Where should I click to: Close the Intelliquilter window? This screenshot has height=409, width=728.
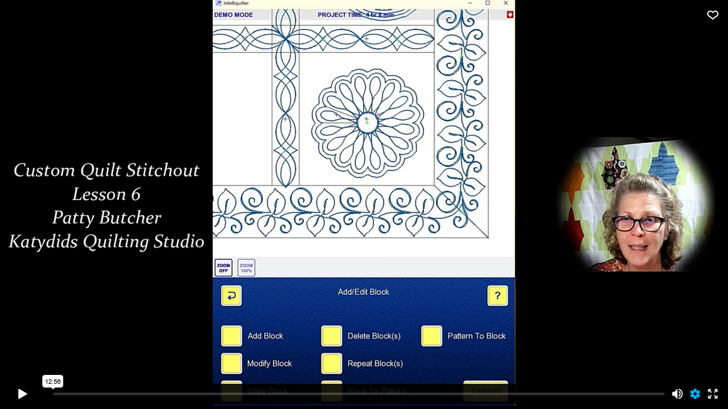(506, 3)
